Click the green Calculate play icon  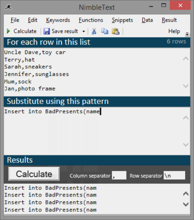(x=8, y=31)
